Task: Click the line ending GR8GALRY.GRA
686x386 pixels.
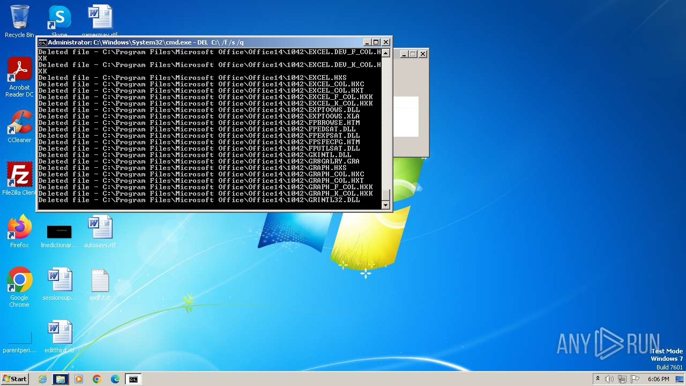Action: tap(199, 161)
